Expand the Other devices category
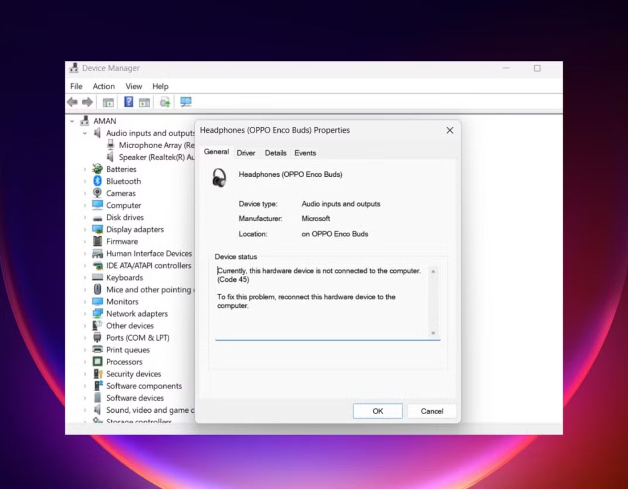The image size is (628, 489). coord(84,326)
